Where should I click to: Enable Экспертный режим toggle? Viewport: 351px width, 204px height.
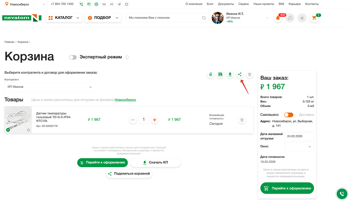click(x=73, y=57)
